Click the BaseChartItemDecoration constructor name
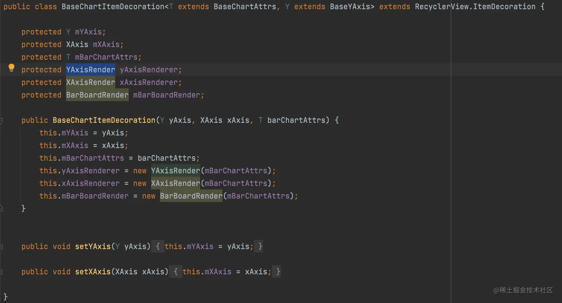The image size is (562, 303). [104, 120]
